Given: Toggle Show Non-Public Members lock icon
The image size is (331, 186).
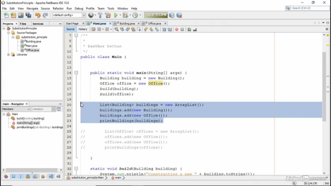Looking at the screenshot, I should 28,176.
